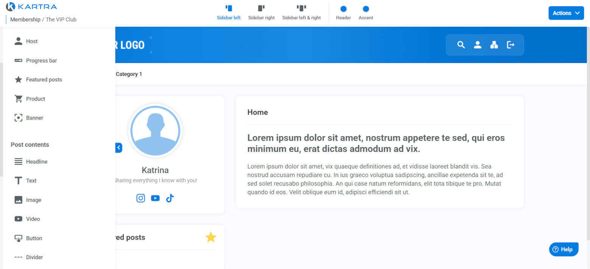
Task: Open the Help button
Action: pos(564,249)
